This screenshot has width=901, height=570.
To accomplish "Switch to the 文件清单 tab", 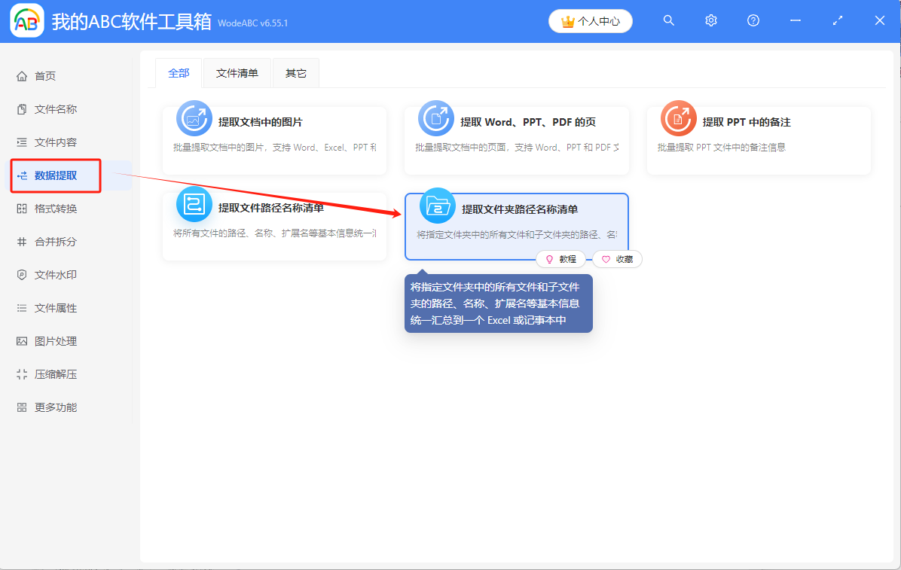I will pyautogui.click(x=237, y=72).
